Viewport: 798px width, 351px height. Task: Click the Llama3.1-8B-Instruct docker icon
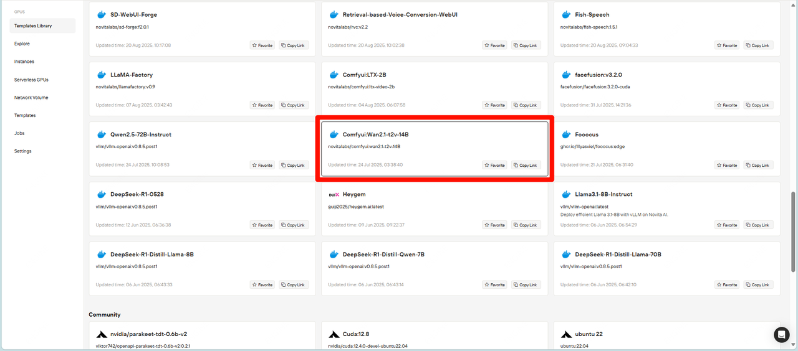tap(566, 194)
